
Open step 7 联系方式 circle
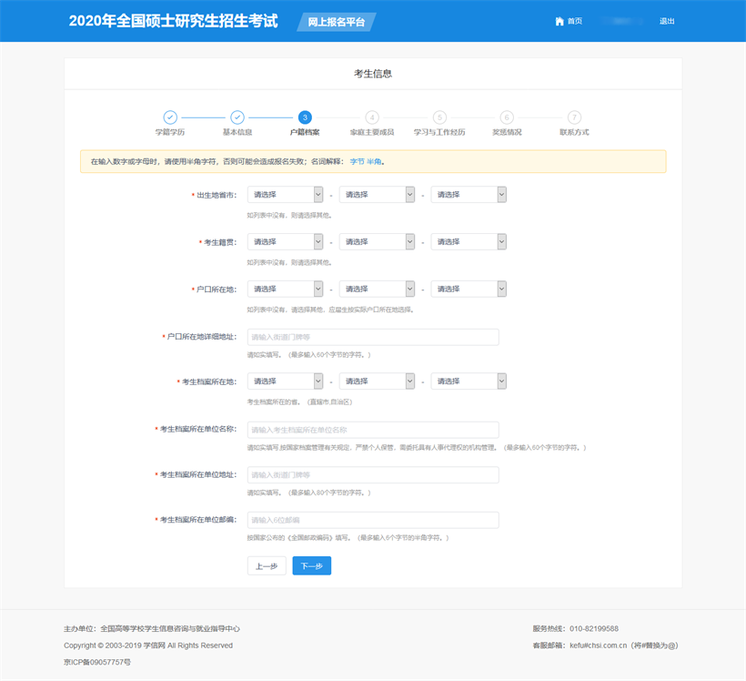pos(574,117)
